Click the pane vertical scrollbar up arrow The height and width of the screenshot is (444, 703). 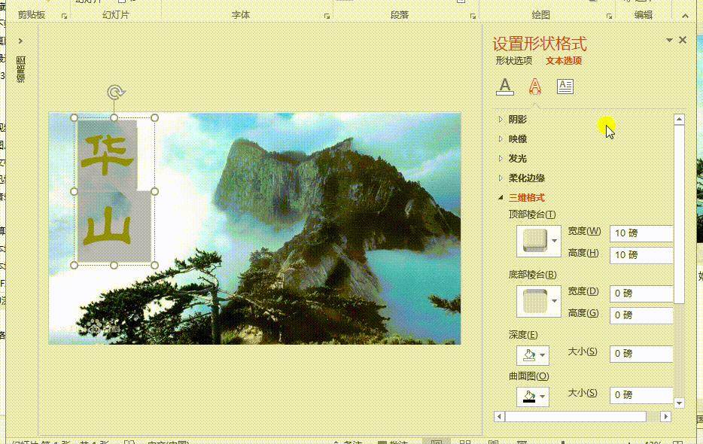point(679,120)
